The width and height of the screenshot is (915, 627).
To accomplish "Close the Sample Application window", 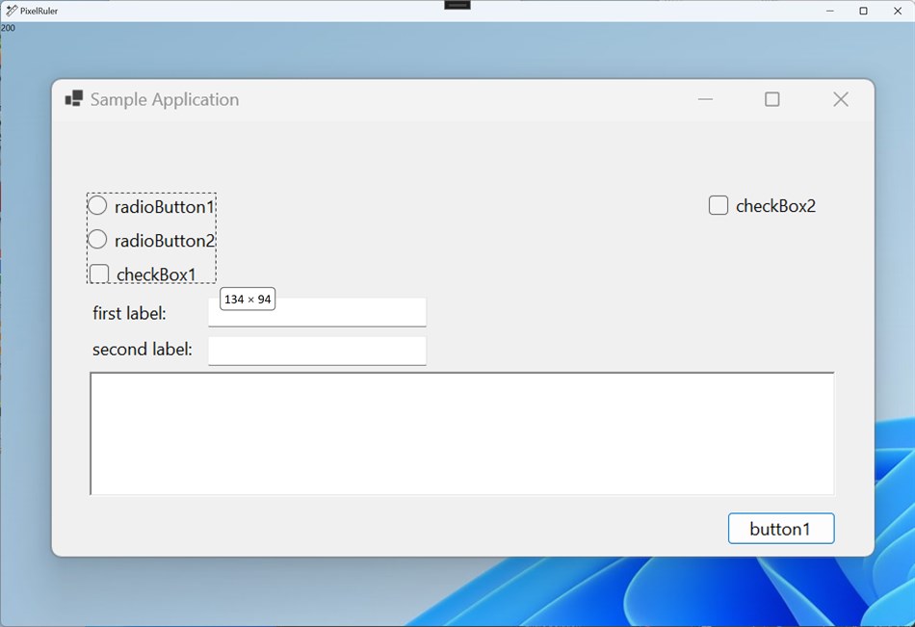I will click(840, 99).
